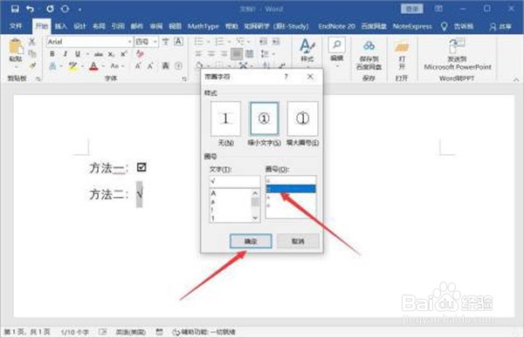Expand highlight color dropdown arrow
Viewport: 524px width, 338px height.
pos(82,66)
